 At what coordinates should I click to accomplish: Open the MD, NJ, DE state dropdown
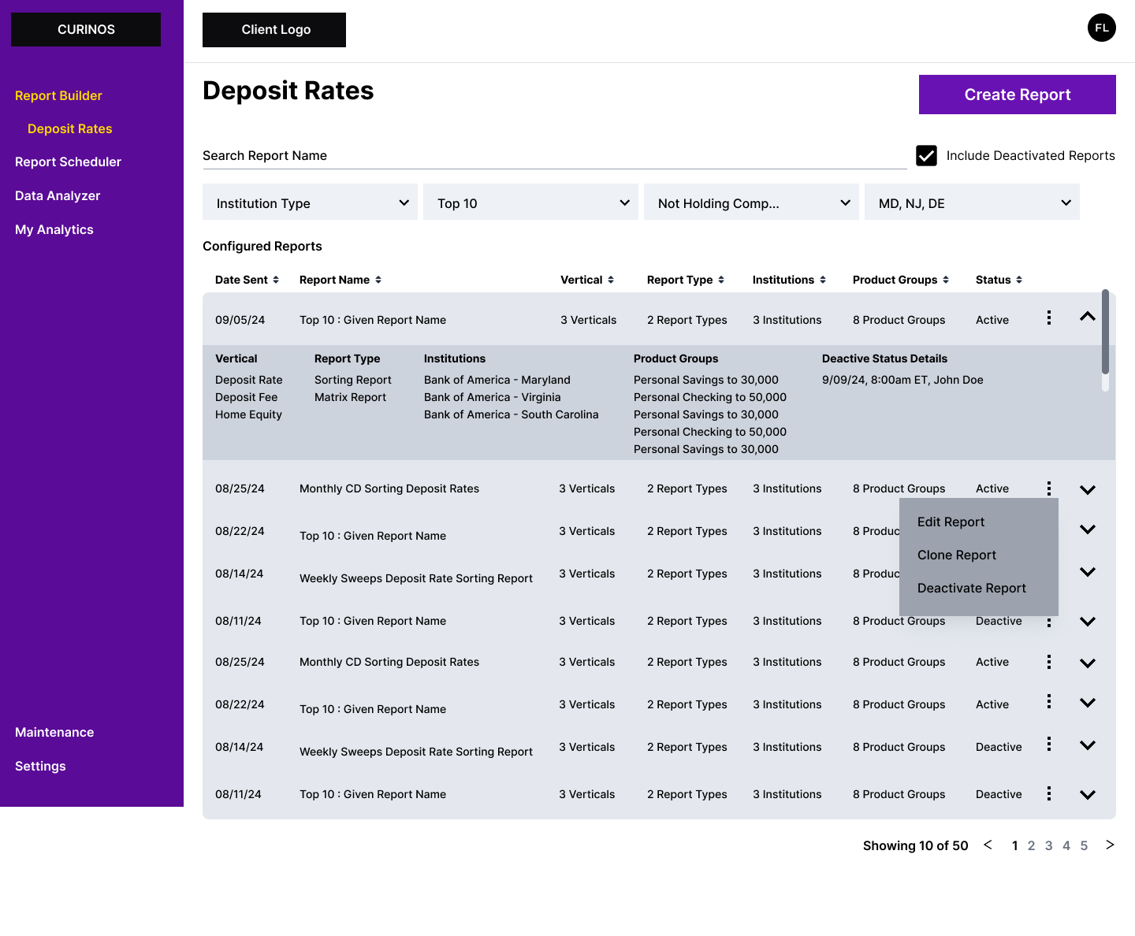click(x=972, y=202)
